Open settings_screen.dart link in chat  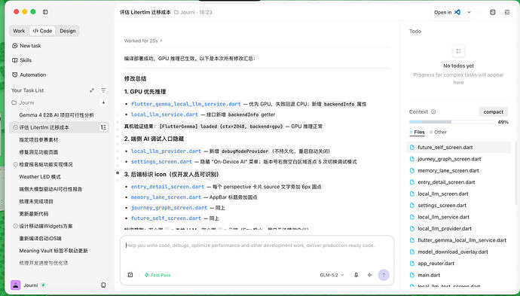[161, 162]
